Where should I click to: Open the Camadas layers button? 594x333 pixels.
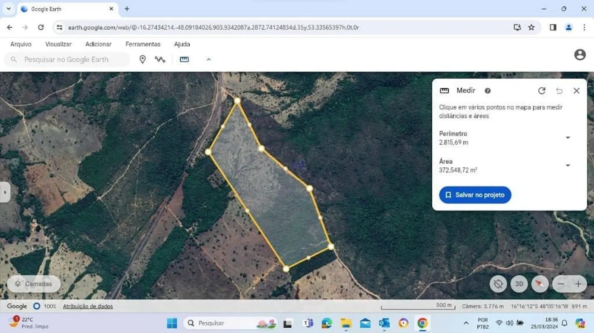(34, 284)
